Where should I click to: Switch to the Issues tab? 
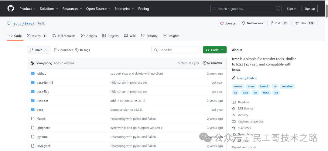click(37, 36)
